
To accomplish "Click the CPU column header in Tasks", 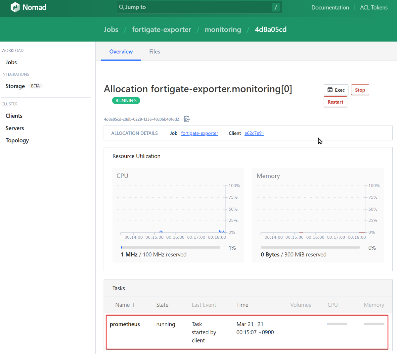I will [x=332, y=305].
